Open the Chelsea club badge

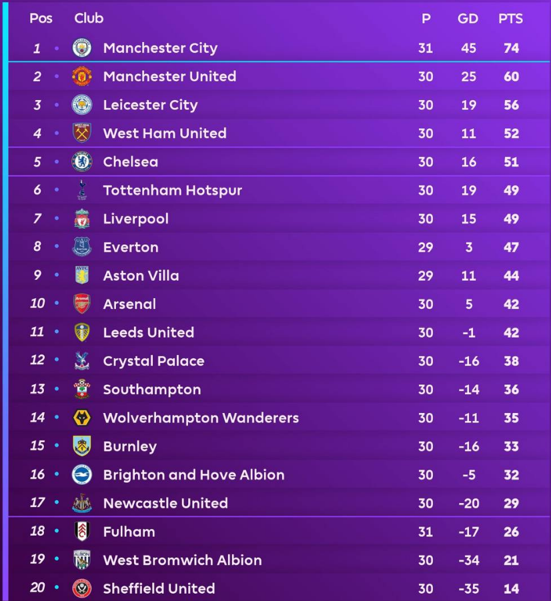click(81, 162)
